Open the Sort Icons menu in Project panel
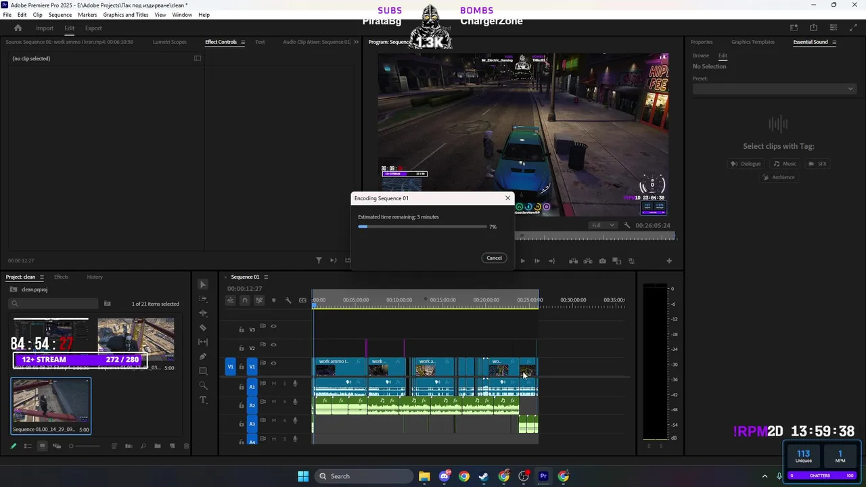This screenshot has width=866, height=487. pyautogui.click(x=114, y=446)
